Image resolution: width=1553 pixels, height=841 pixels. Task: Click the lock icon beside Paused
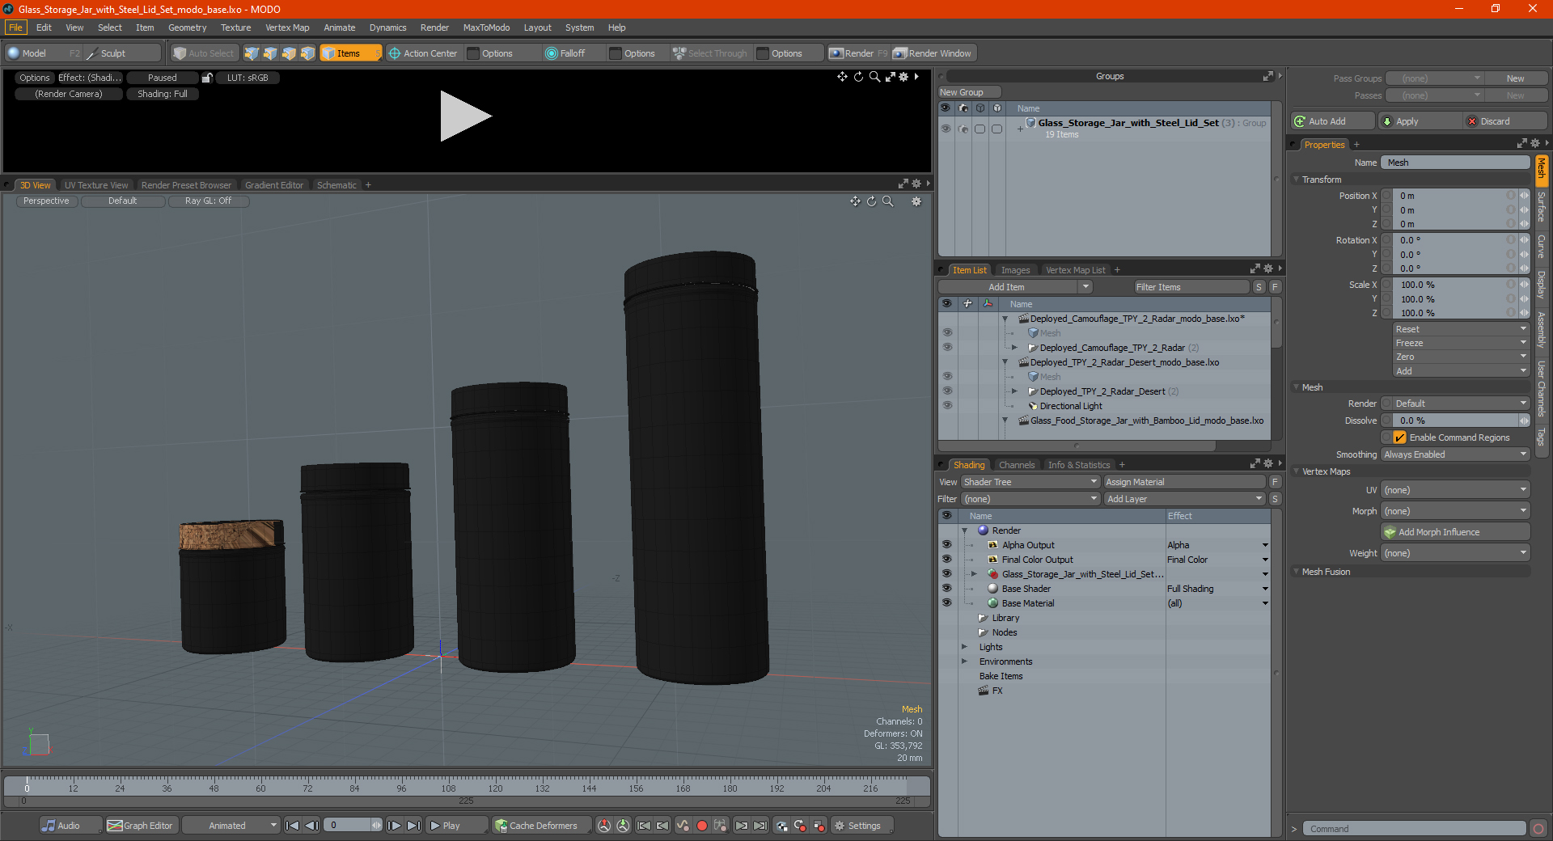pyautogui.click(x=207, y=78)
